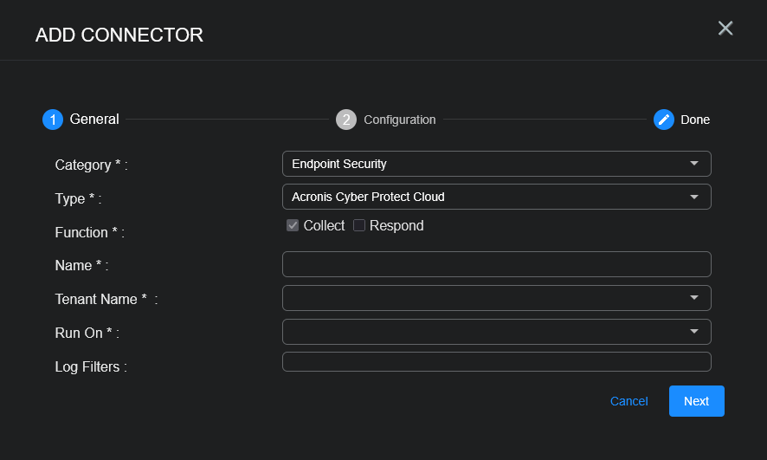Open the Tenant Name dropdown

(x=496, y=298)
